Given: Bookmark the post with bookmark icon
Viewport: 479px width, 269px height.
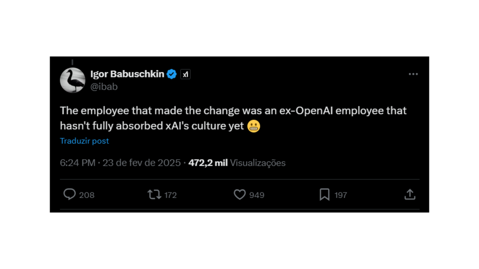Looking at the screenshot, I should (x=325, y=194).
